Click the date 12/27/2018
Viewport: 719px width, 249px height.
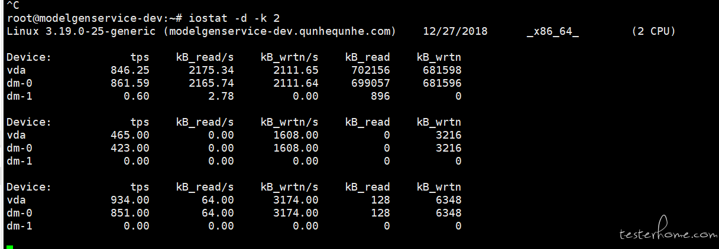[455, 31]
